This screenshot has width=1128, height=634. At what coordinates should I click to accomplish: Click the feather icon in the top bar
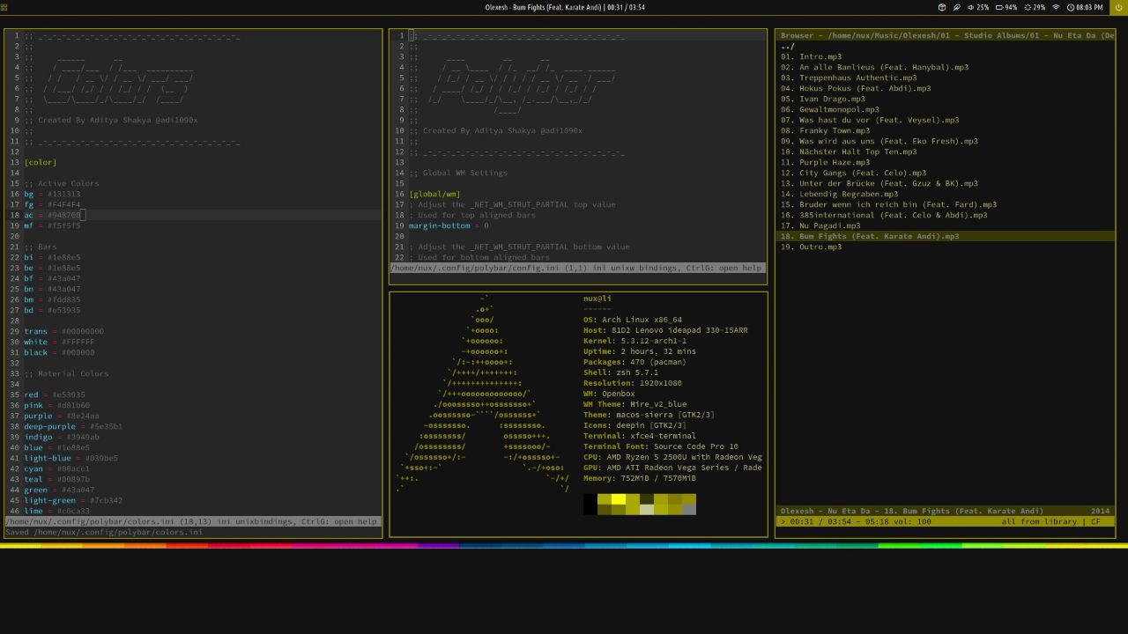point(956,7)
